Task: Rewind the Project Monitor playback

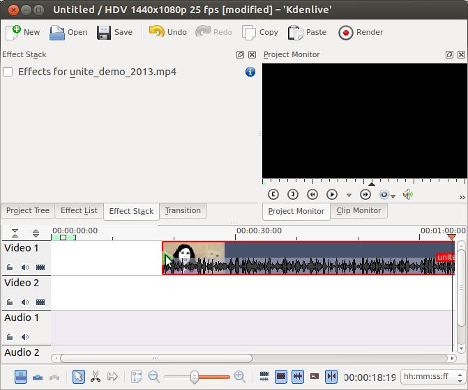Action: 312,195
